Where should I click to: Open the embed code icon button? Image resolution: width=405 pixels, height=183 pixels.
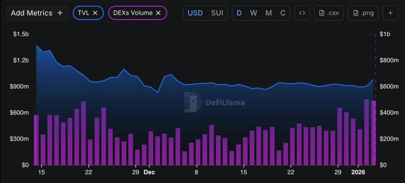[x=302, y=13]
